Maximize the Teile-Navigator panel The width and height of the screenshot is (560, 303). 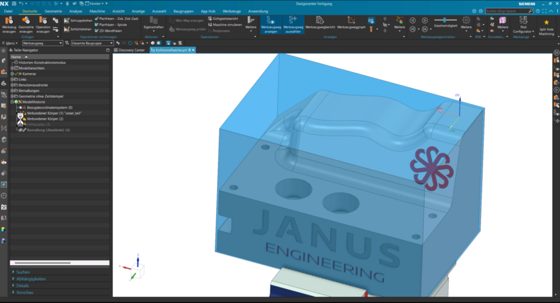(107, 50)
